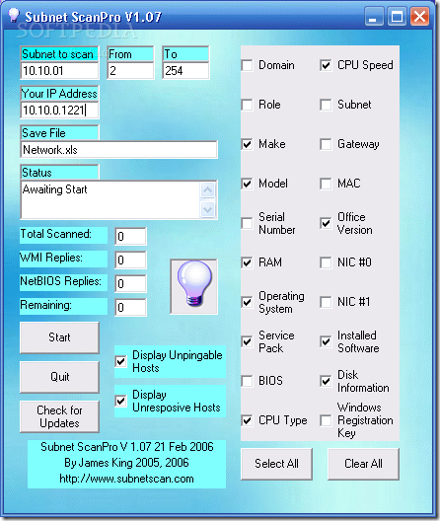
Task: Toggle Display Unpingable Hosts checkbox
Action: pos(121,361)
